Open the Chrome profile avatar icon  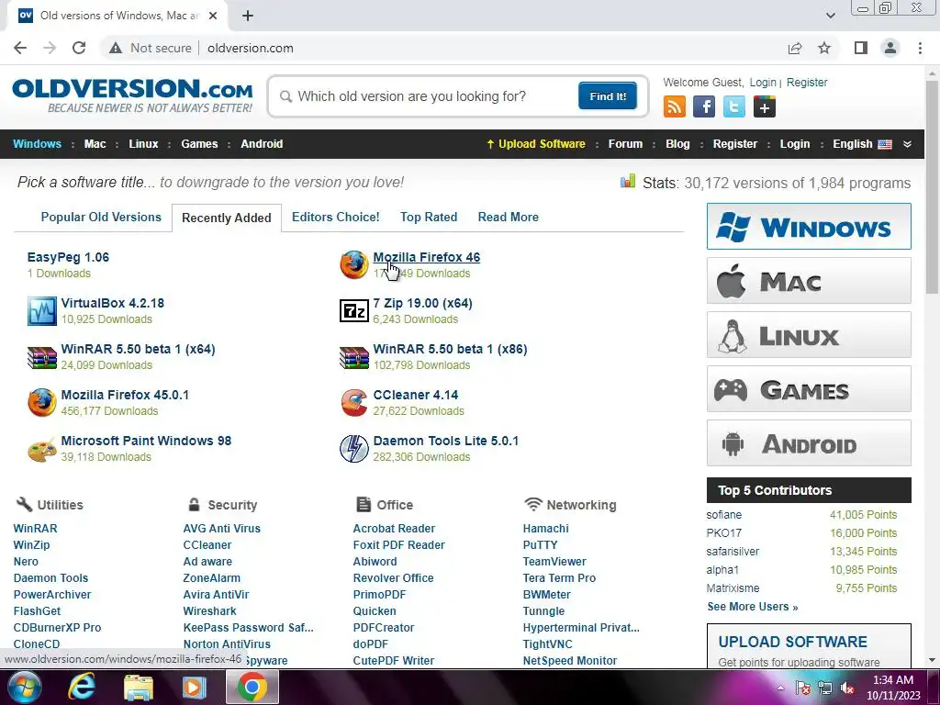[890, 48]
